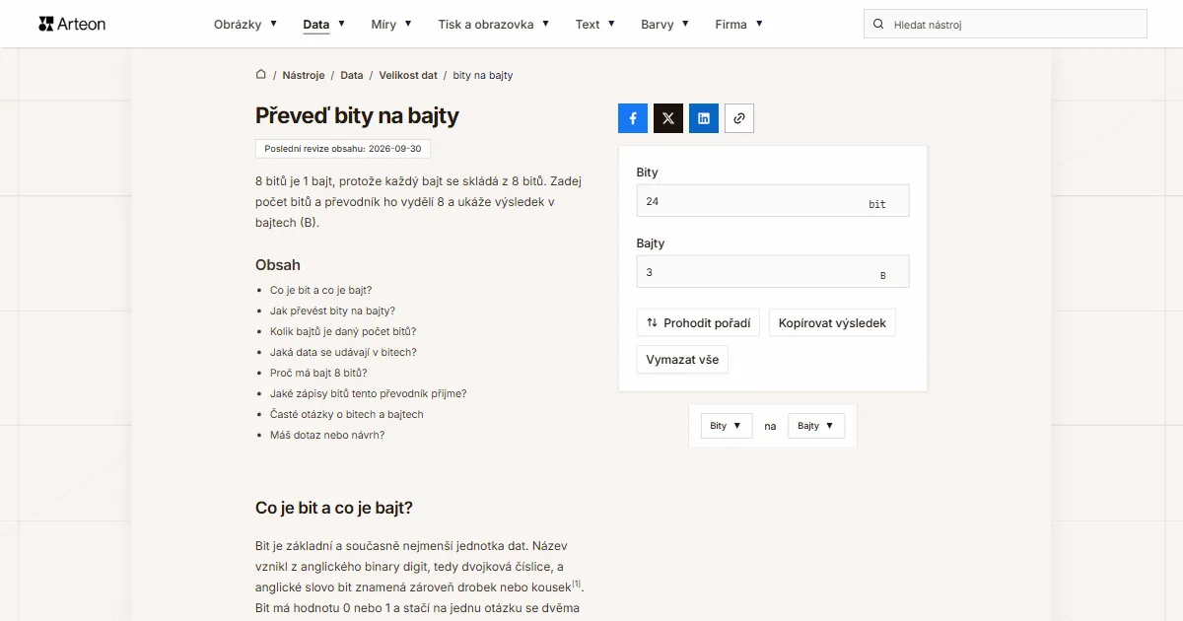Open Nástroje breadcrumb link

pos(304,75)
